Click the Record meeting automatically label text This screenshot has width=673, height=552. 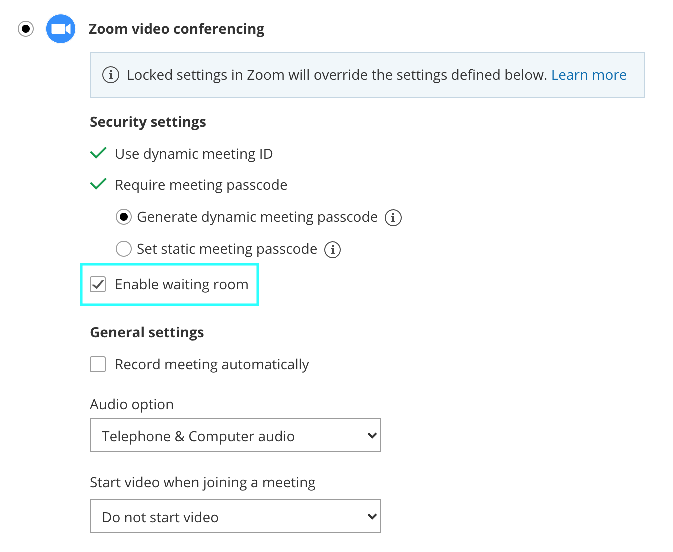(x=212, y=364)
